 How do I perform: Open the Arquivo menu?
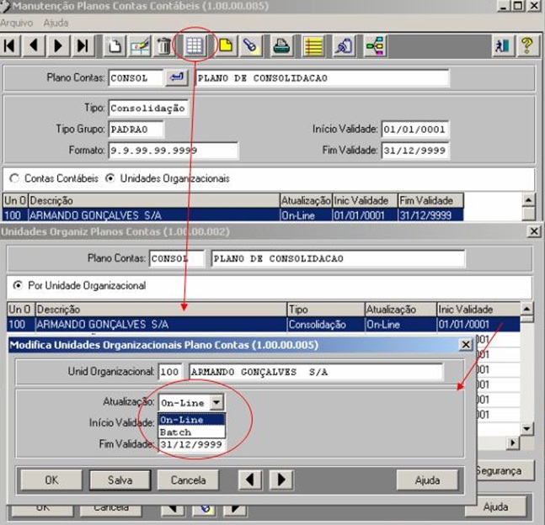[17, 23]
